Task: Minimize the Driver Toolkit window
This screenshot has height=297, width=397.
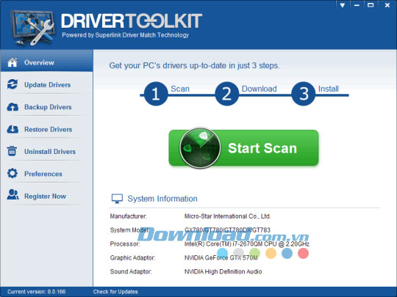Action: click(357, 5)
